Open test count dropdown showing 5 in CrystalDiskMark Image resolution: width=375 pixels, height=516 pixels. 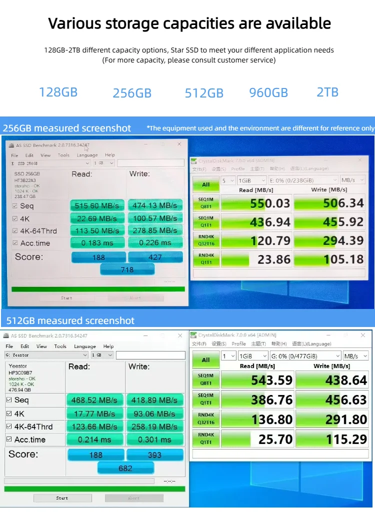pos(227,180)
